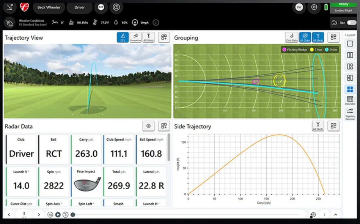This screenshot has height=224, width=360.
Task: Click the wind speed 0mph icon
Action: click(135, 23)
